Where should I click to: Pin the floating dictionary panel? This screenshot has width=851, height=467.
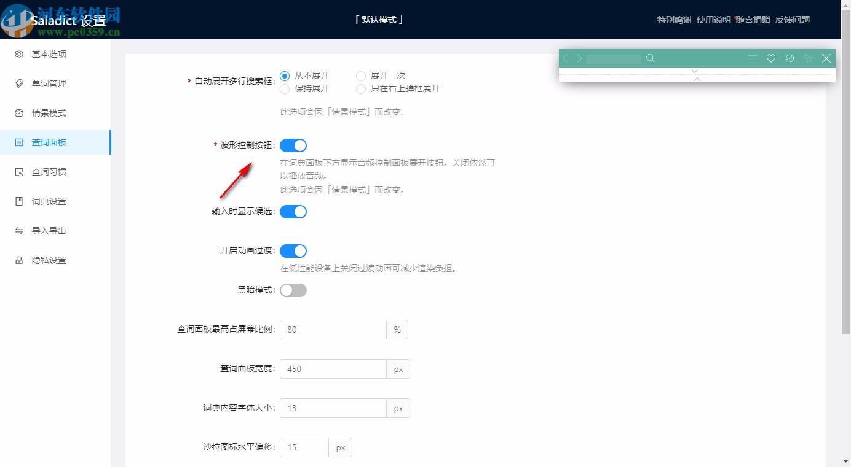(808, 58)
